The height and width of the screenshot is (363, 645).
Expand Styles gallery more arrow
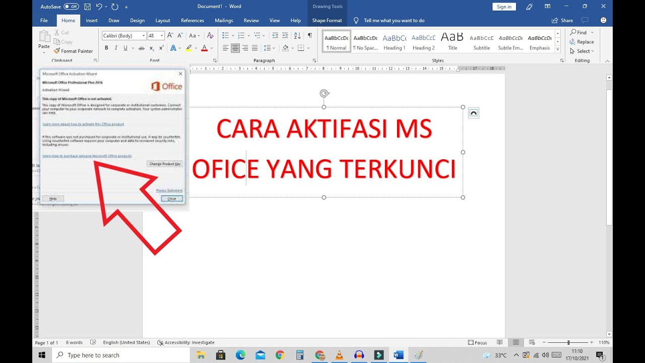pos(557,50)
